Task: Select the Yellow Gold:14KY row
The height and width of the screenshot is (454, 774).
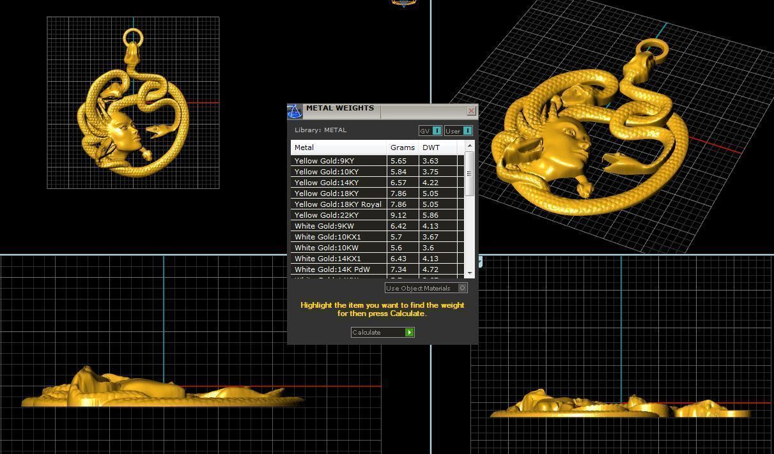Action: pyautogui.click(x=377, y=183)
